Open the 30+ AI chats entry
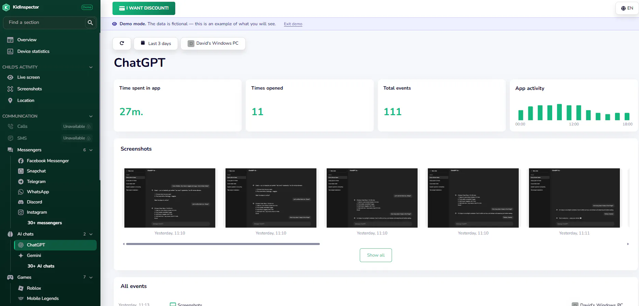639x306 pixels. [x=41, y=266]
